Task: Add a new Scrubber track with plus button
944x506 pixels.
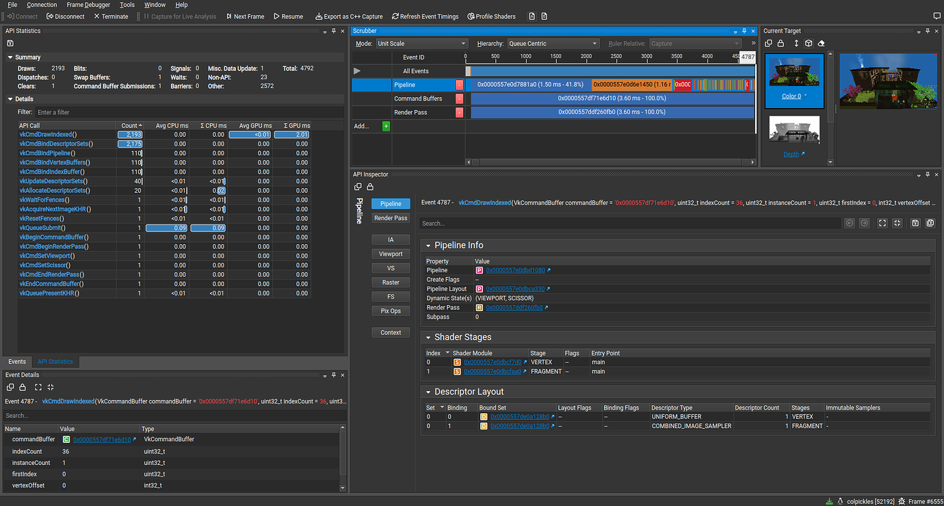Action: click(x=386, y=126)
